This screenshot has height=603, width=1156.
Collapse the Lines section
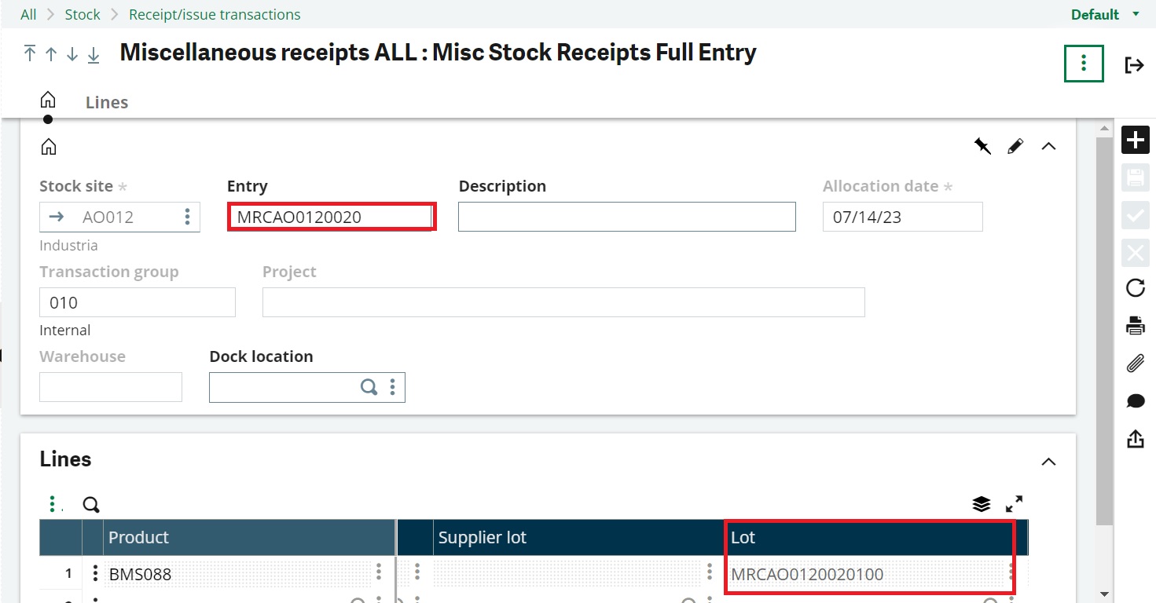pos(1048,462)
